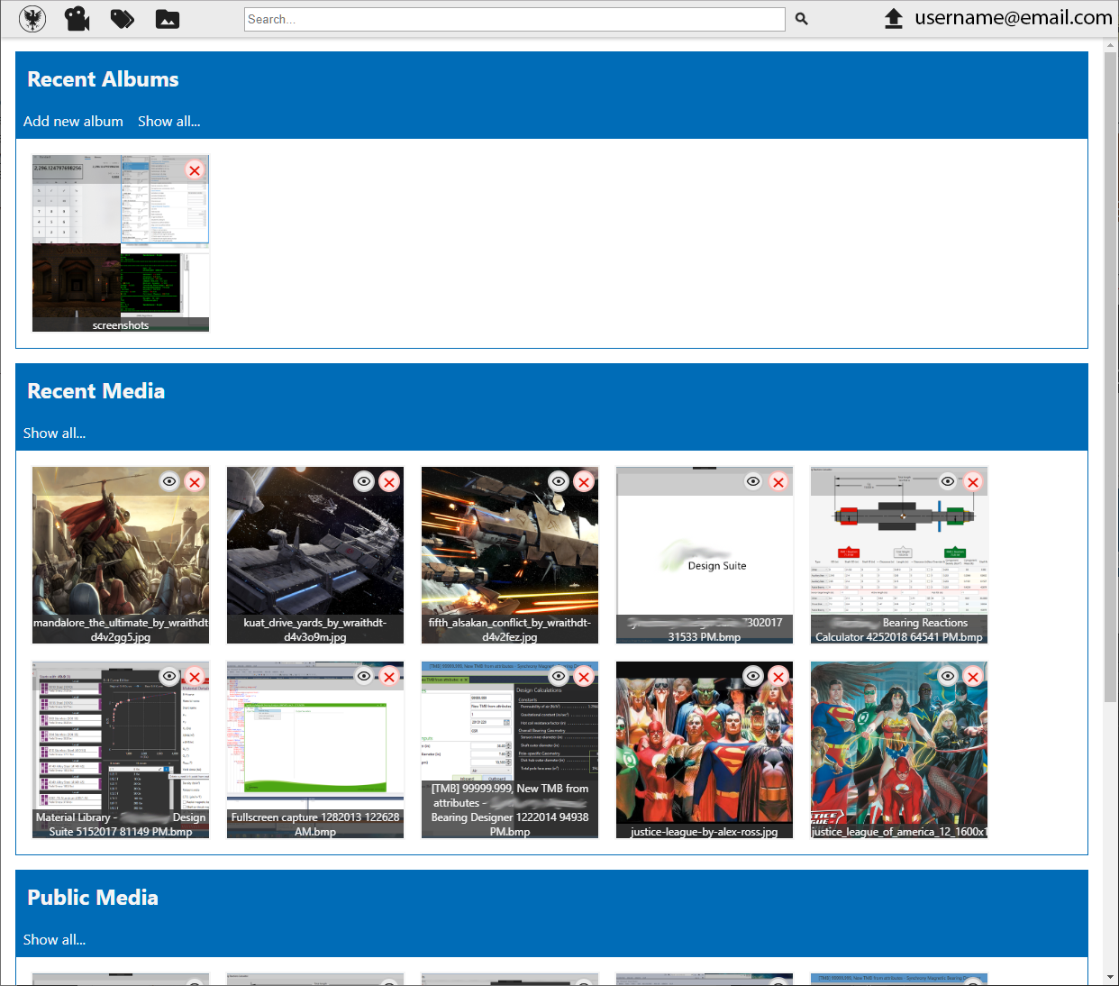Click the scrollbar up arrow
The width and height of the screenshot is (1119, 986).
[1110, 44]
